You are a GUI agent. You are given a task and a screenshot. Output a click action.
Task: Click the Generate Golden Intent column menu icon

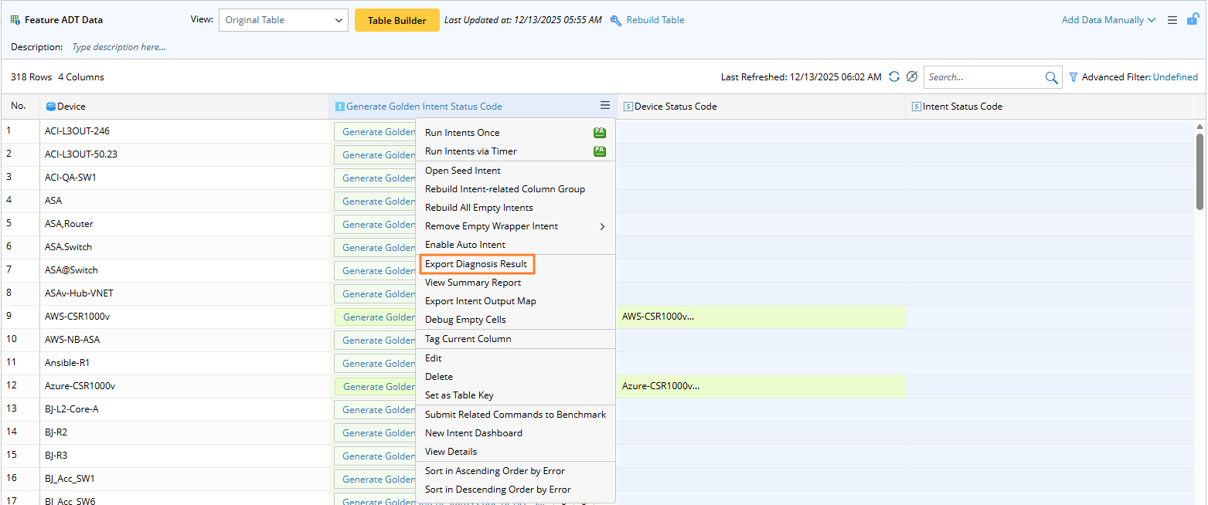(x=605, y=106)
